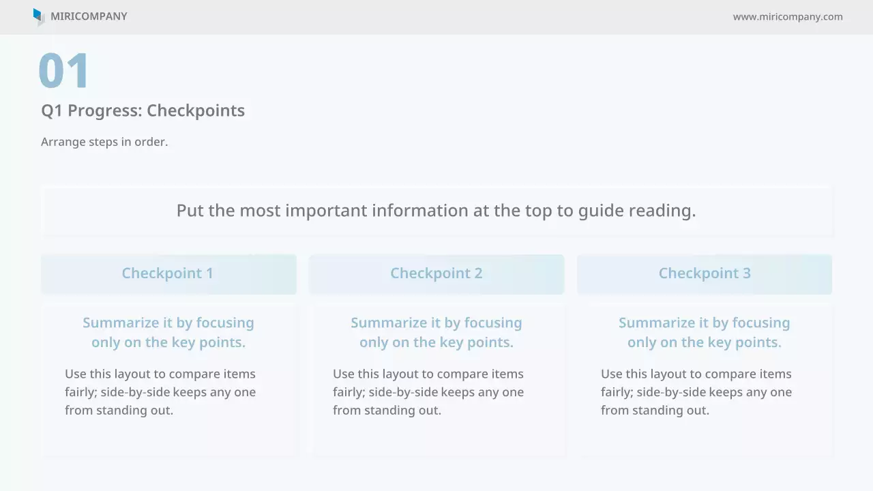Click blank space below Checkpoint 3 card's paragraph

(705, 436)
